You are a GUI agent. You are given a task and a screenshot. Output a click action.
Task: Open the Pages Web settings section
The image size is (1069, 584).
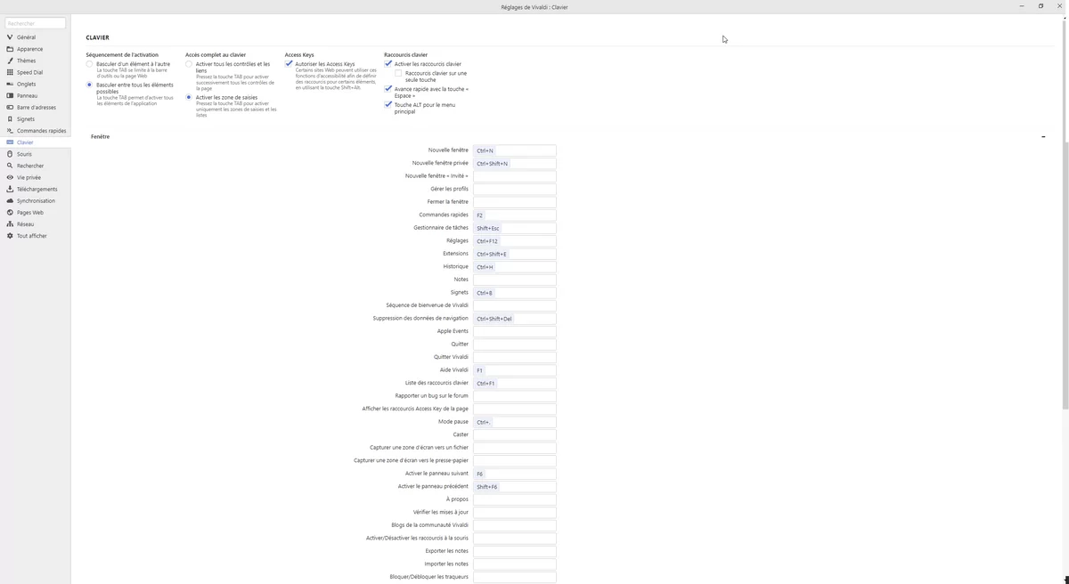36,213
